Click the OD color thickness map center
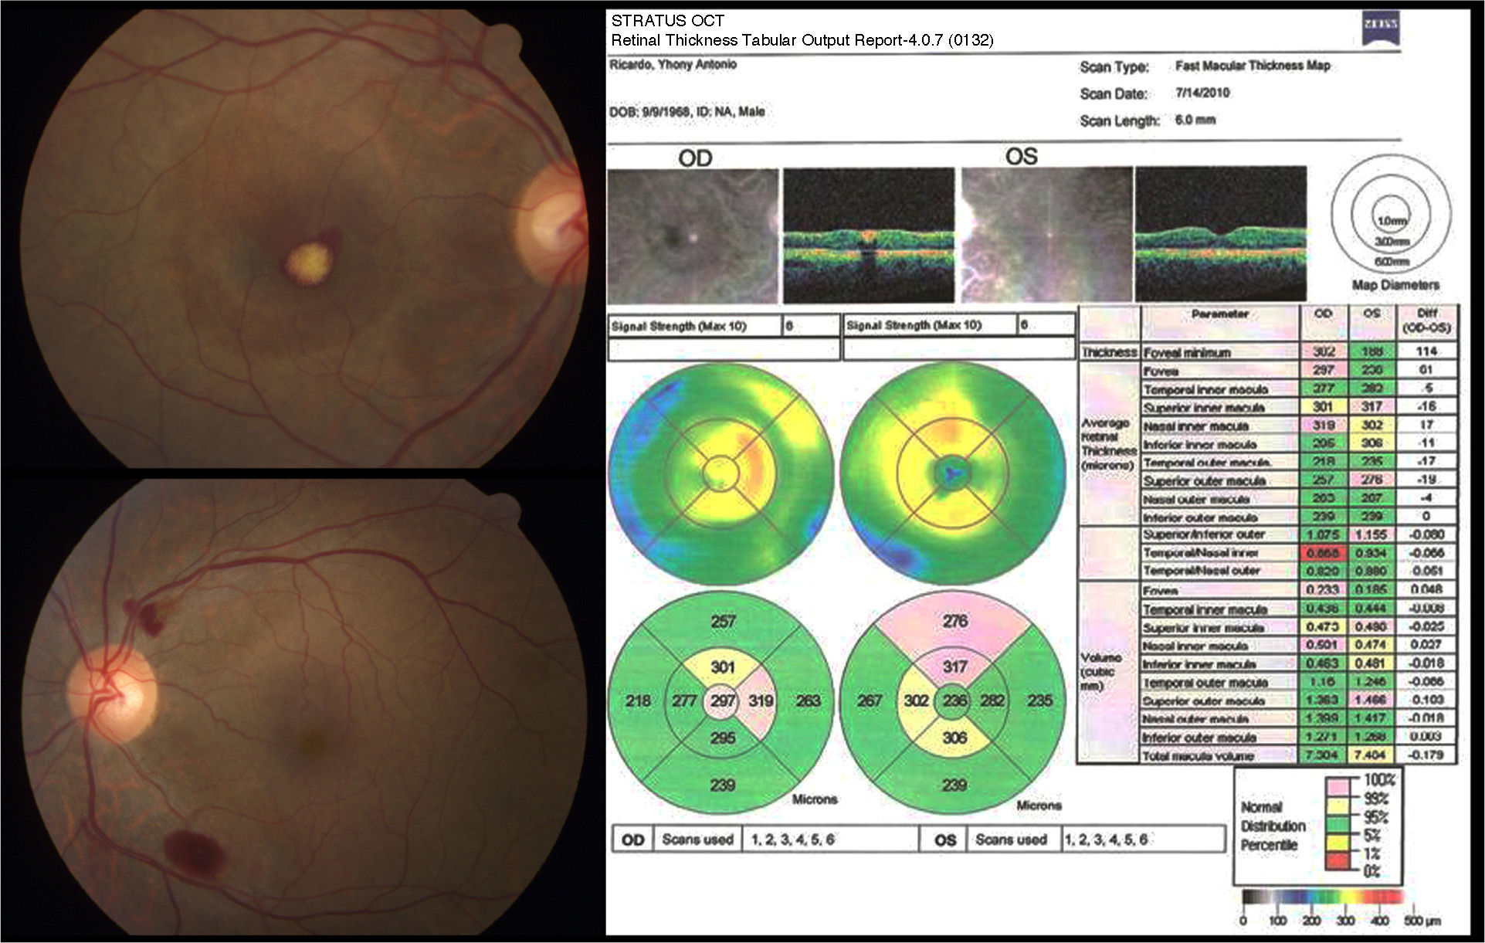 pyautogui.click(x=720, y=472)
